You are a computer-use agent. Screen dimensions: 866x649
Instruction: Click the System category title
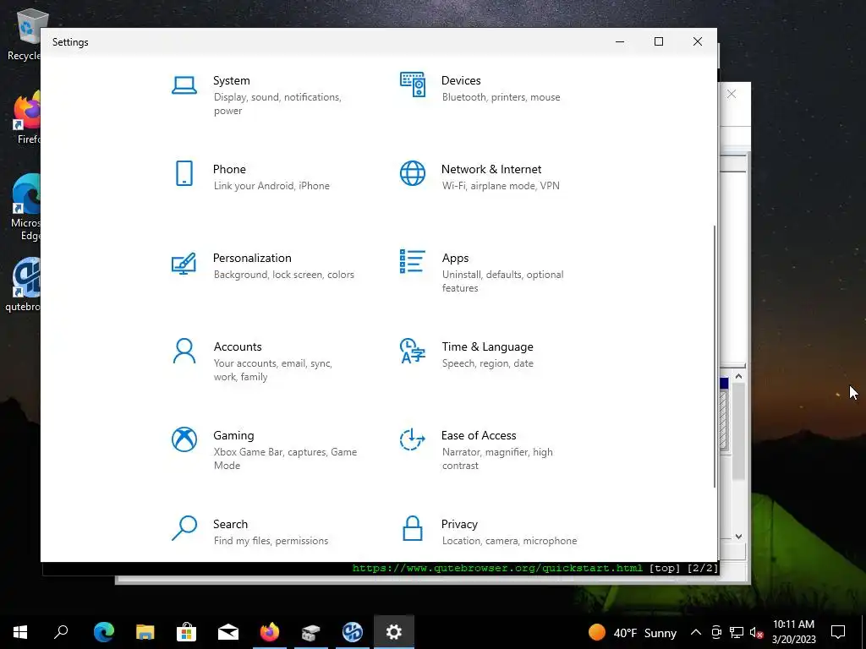(232, 80)
